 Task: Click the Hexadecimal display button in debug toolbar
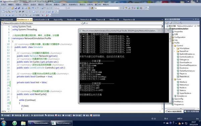[x=36, y=15]
